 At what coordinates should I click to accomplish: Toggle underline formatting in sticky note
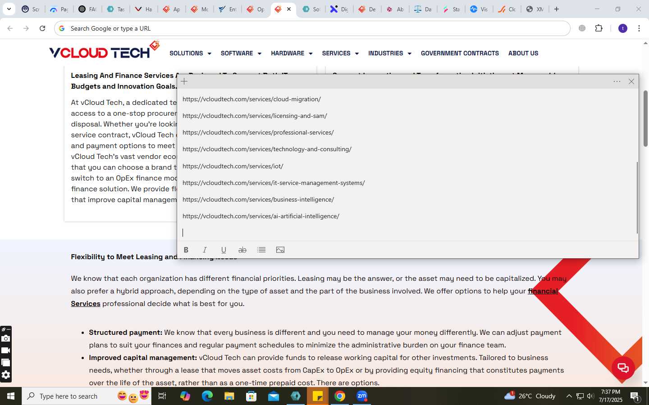(224, 250)
